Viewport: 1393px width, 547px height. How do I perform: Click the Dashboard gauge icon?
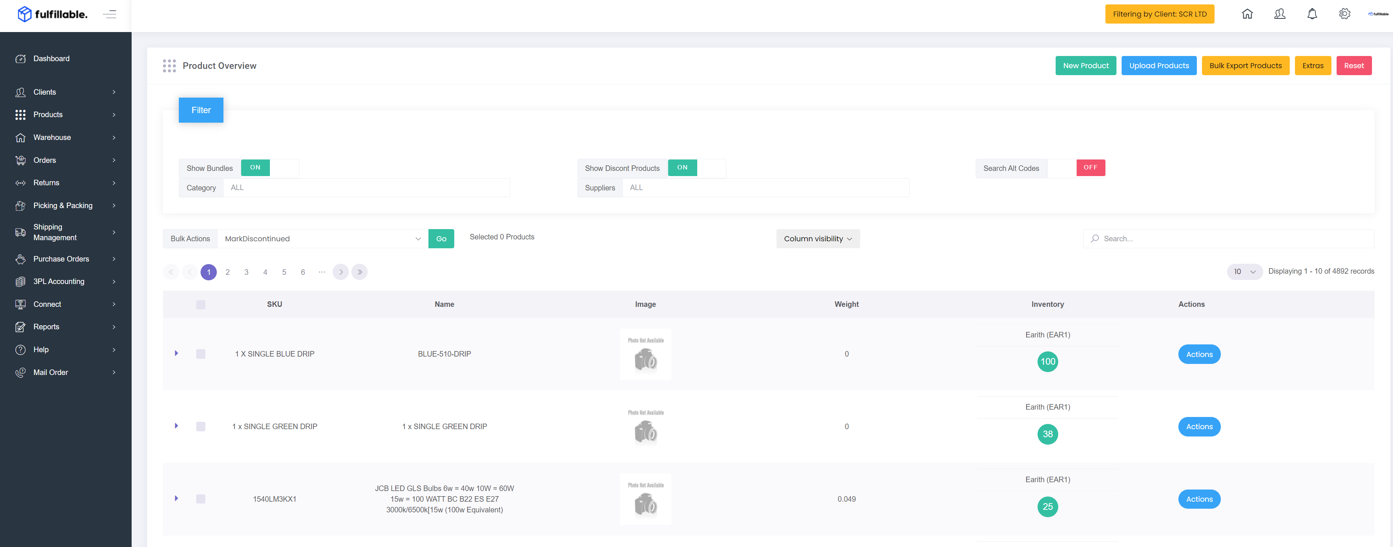pyautogui.click(x=21, y=58)
